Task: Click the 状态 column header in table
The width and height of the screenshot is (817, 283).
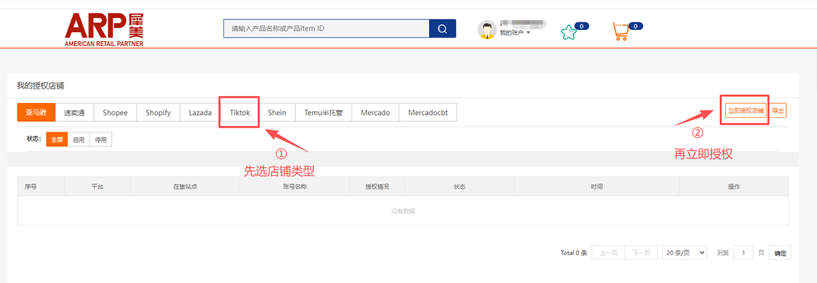Action: (x=459, y=186)
